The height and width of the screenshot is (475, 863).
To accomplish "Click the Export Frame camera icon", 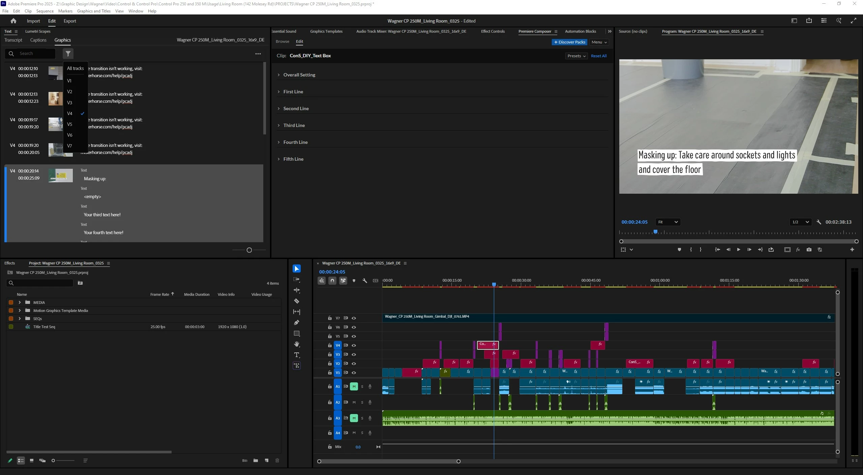I will [x=809, y=250].
